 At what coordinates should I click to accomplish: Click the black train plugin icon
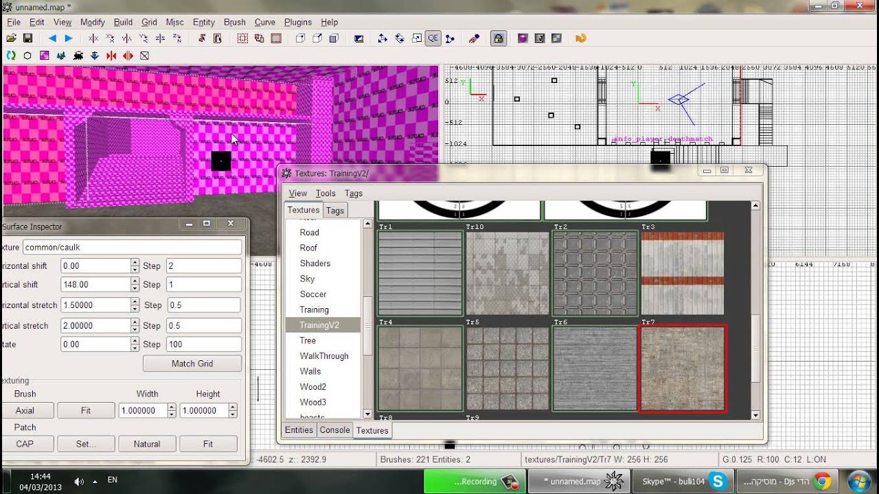click(x=78, y=56)
